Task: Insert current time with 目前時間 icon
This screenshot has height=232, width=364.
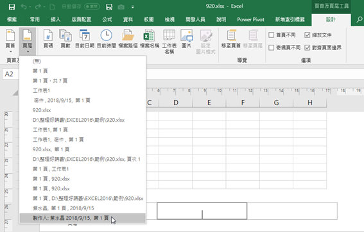Action: 107,38
